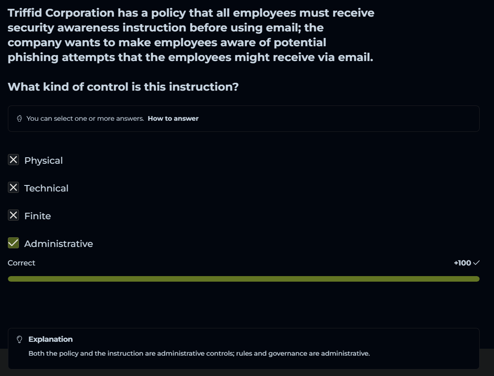Click the "What kind of control" question text
This screenshot has height=376, width=494.
click(123, 86)
